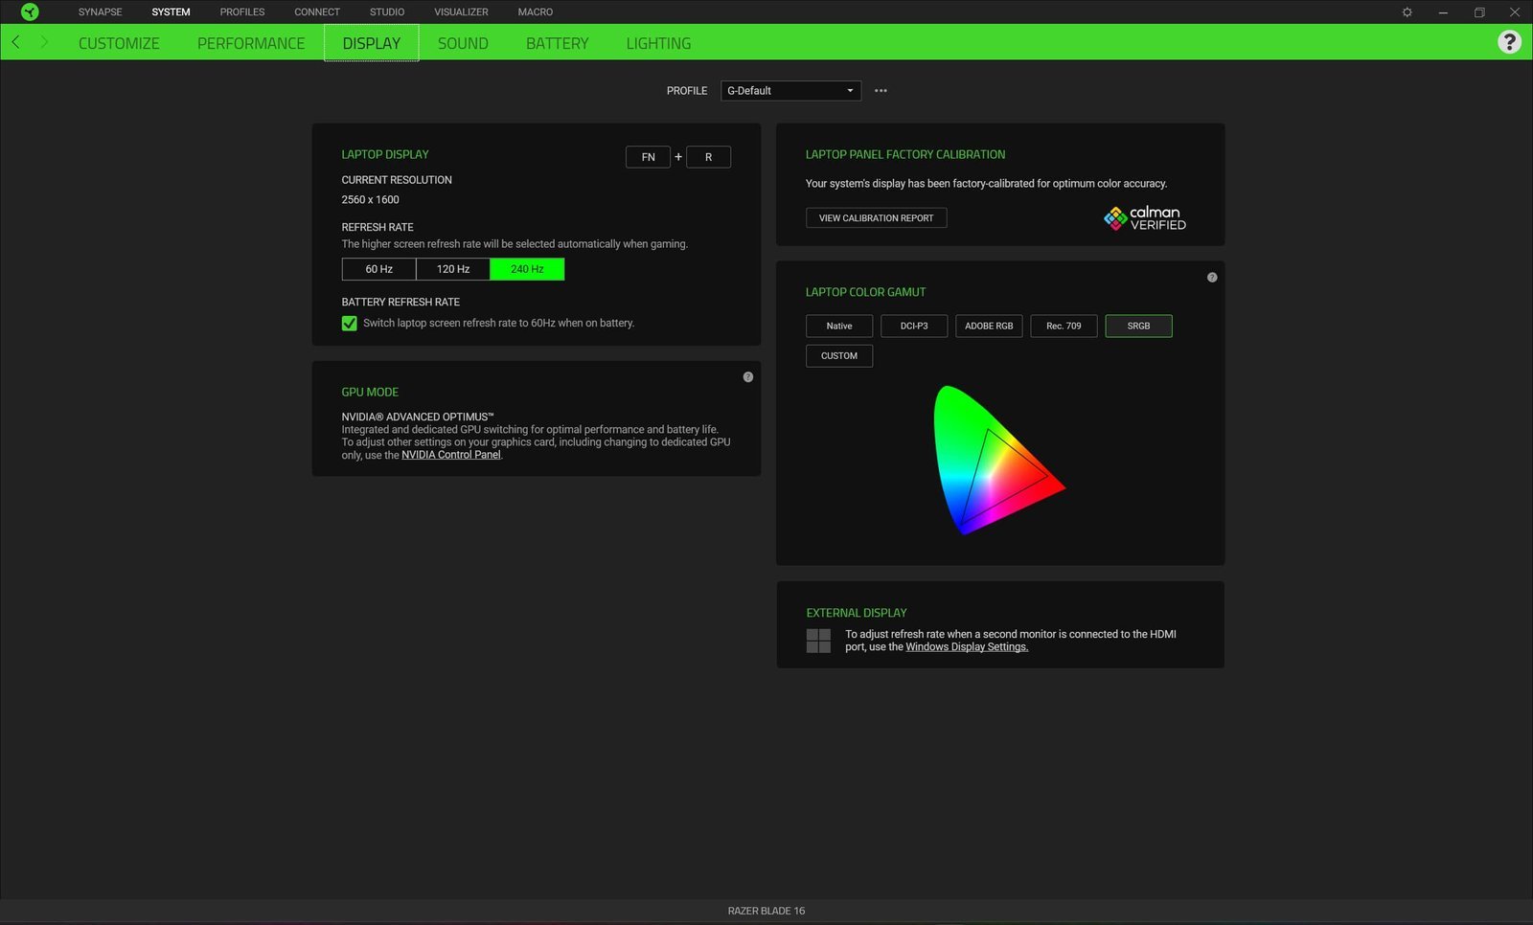Switch to the Performance tab
Image resolution: width=1533 pixels, height=925 pixels.
(x=251, y=43)
